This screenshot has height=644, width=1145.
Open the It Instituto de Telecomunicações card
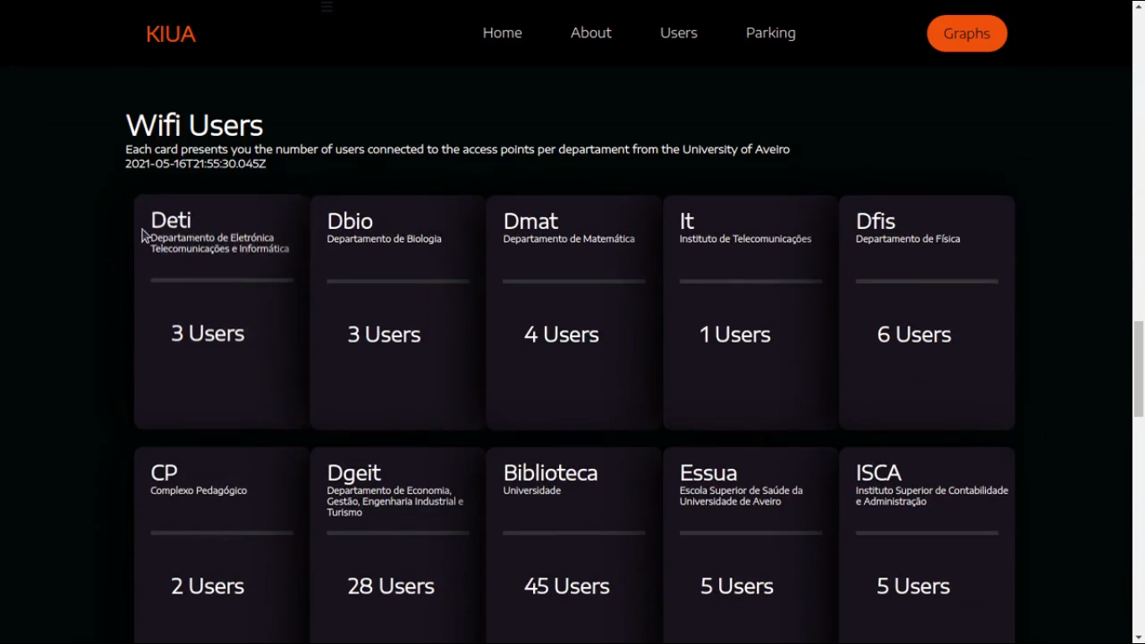pyautogui.click(x=750, y=312)
